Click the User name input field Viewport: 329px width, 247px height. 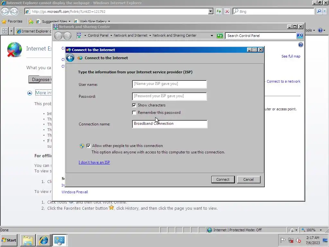[x=169, y=84]
